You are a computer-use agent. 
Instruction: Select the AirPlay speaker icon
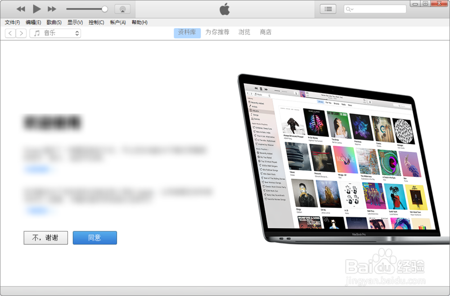121,9
